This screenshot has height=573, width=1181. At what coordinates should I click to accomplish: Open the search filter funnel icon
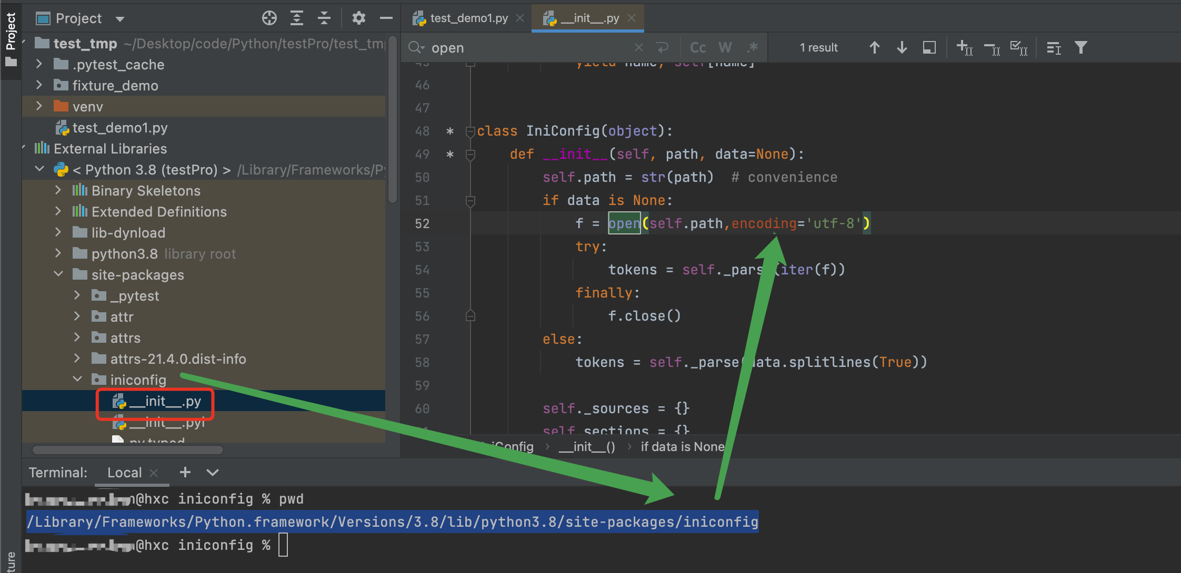[x=1081, y=48]
